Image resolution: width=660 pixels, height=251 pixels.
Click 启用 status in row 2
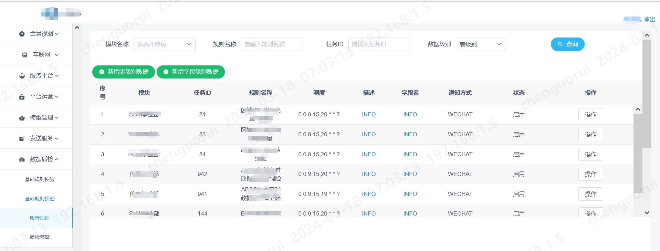click(x=519, y=134)
